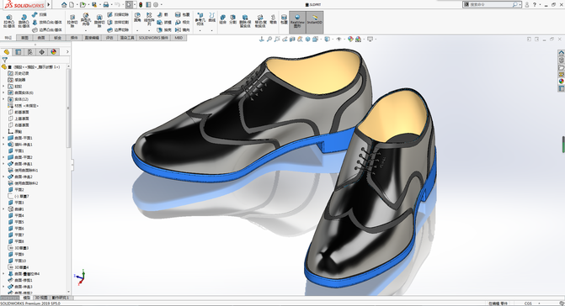Select the Shell tool

coord(164,30)
